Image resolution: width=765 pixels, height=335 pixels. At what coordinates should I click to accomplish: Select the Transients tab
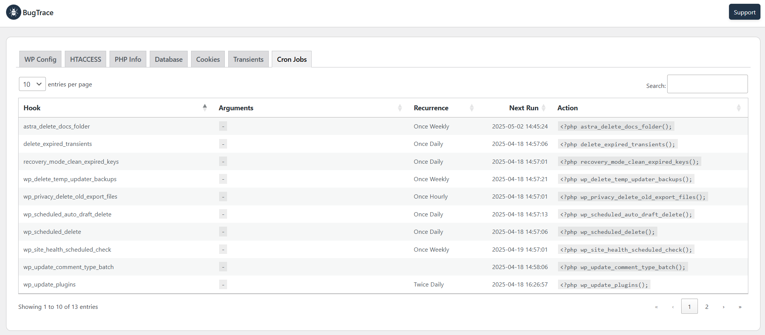(x=248, y=59)
